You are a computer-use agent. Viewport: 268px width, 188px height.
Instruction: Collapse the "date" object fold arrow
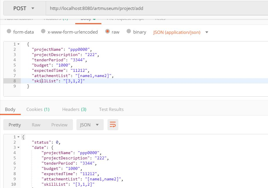(x=18, y=147)
